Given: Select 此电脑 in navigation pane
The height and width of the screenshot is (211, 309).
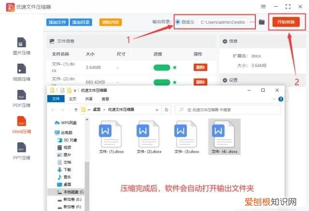Looking at the screenshot, I should [x=63, y=133].
